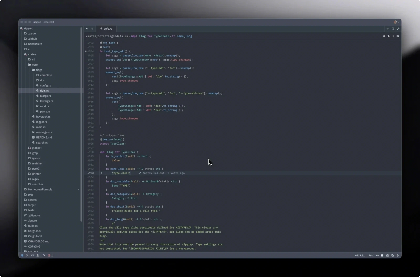Open user avatar dropdown menu

click(396, 22)
